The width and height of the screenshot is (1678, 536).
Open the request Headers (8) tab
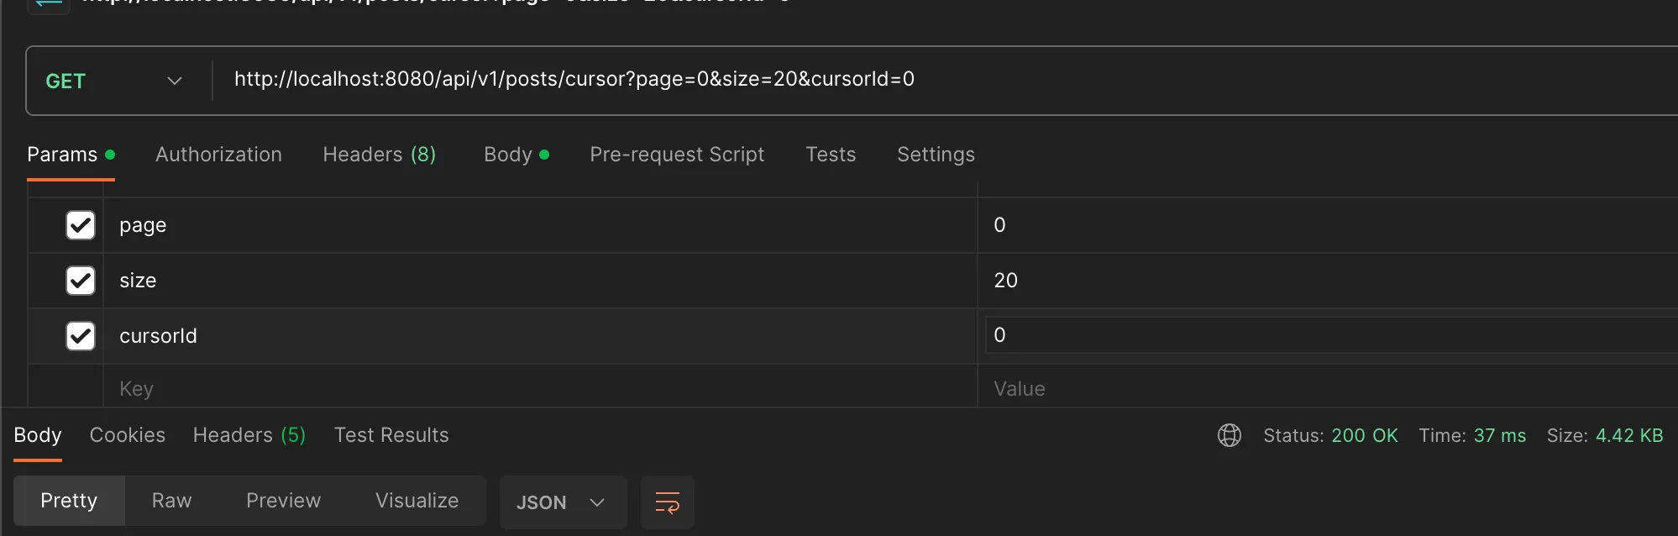[x=379, y=155]
